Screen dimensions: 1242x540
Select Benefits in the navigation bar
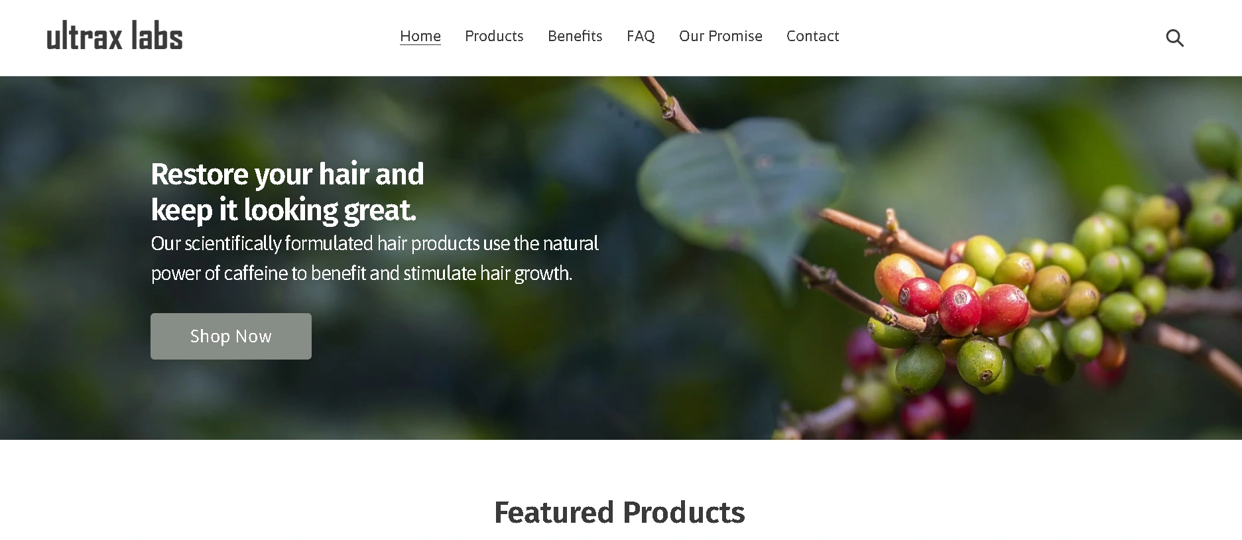pos(575,36)
